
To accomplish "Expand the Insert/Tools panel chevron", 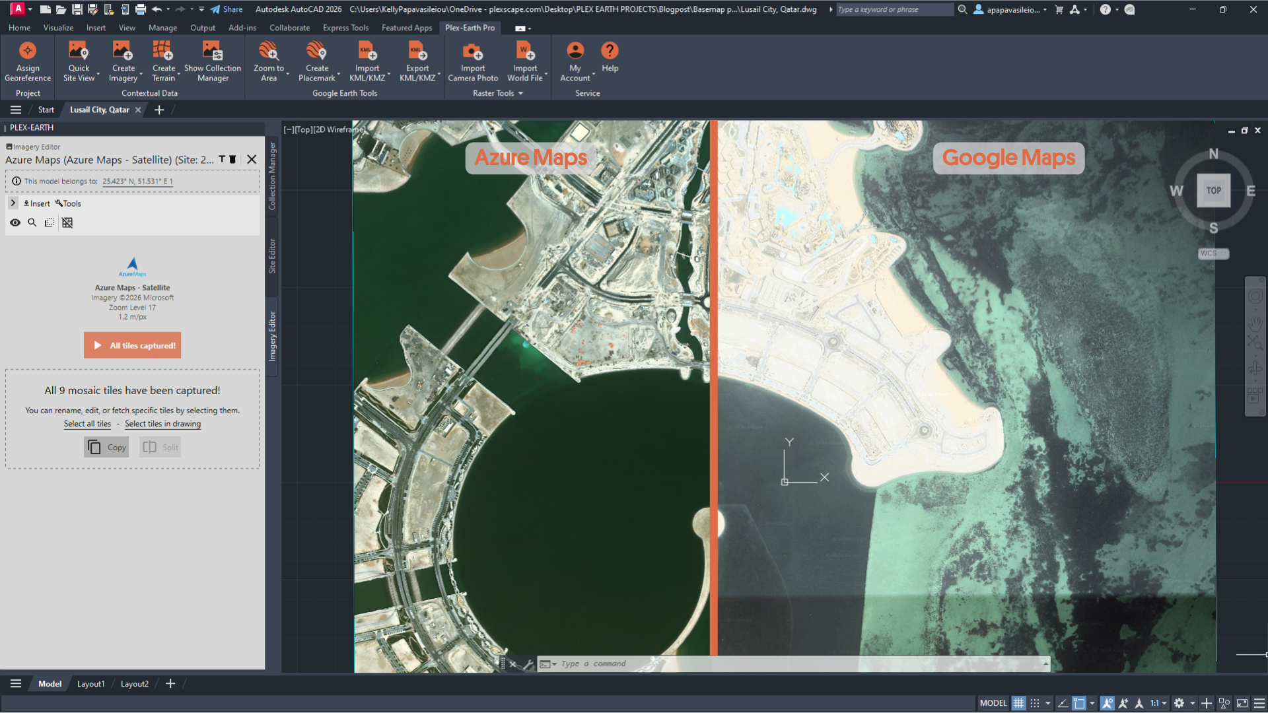I will (x=13, y=203).
